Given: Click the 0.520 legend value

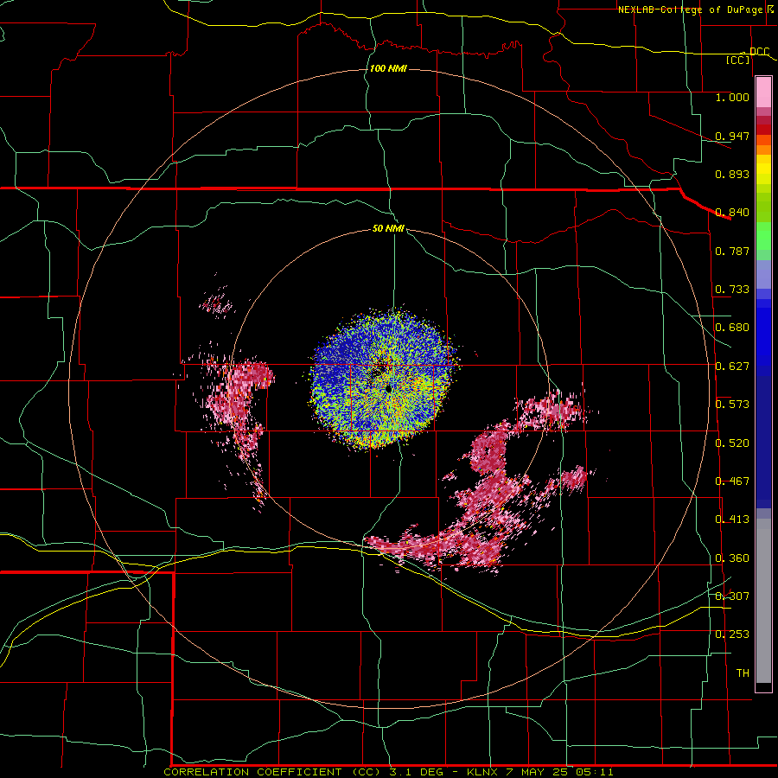Looking at the screenshot, I should point(732,443).
